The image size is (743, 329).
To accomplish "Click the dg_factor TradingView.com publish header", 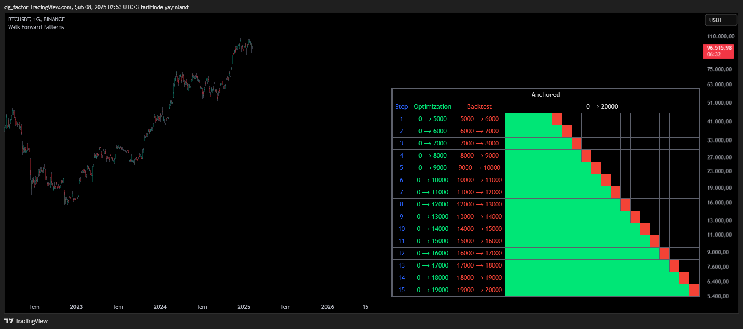I will point(97,7).
